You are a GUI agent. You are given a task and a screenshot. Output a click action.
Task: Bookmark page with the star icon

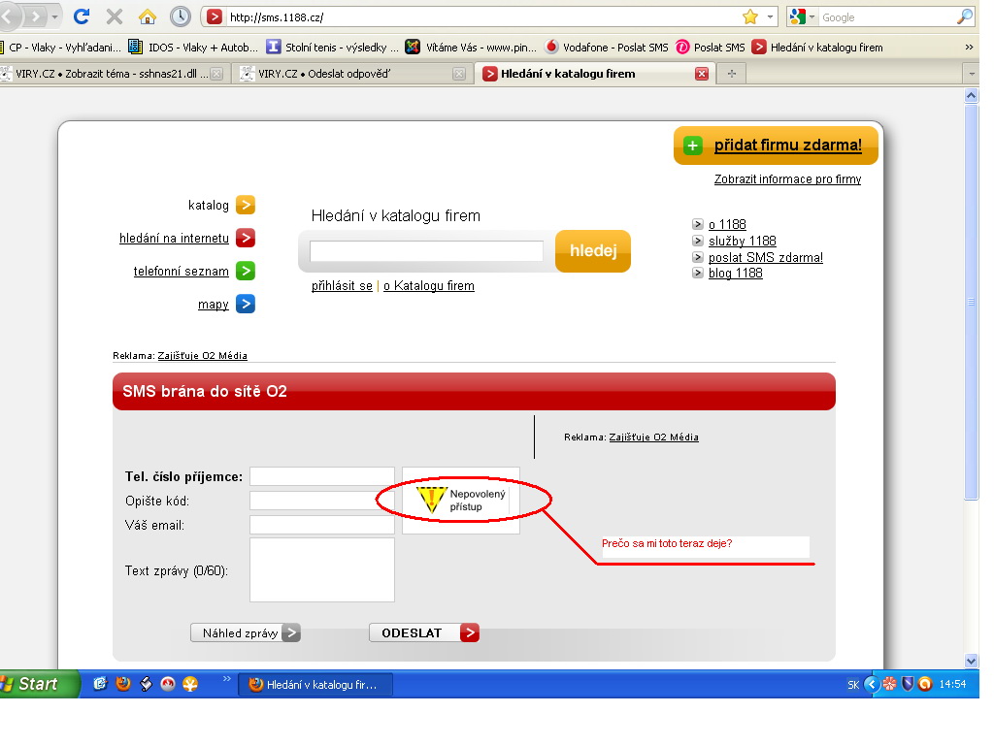(x=749, y=16)
